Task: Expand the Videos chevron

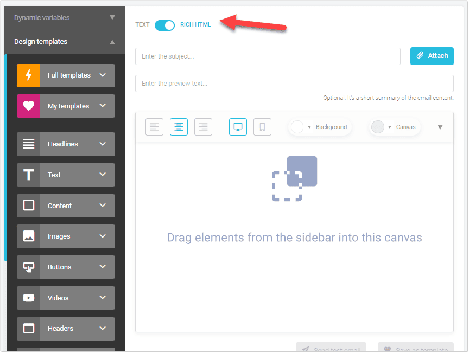Action: (x=103, y=297)
